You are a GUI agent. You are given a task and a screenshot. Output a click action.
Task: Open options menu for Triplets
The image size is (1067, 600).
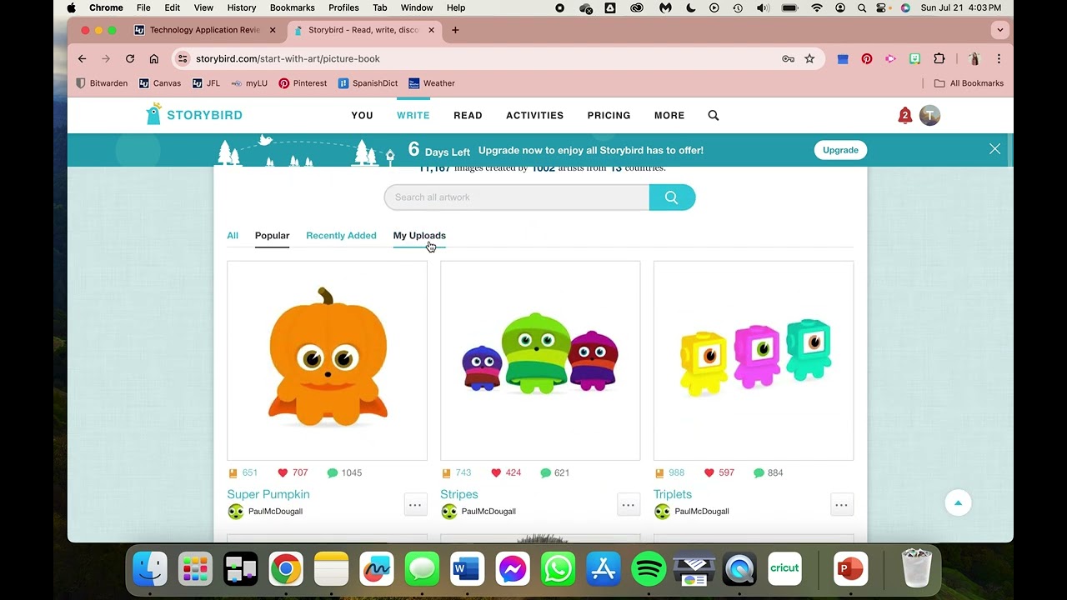tap(842, 504)
